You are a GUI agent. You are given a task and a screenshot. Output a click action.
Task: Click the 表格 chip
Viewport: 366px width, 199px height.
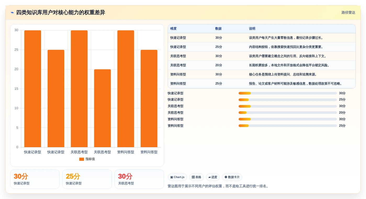196,177
